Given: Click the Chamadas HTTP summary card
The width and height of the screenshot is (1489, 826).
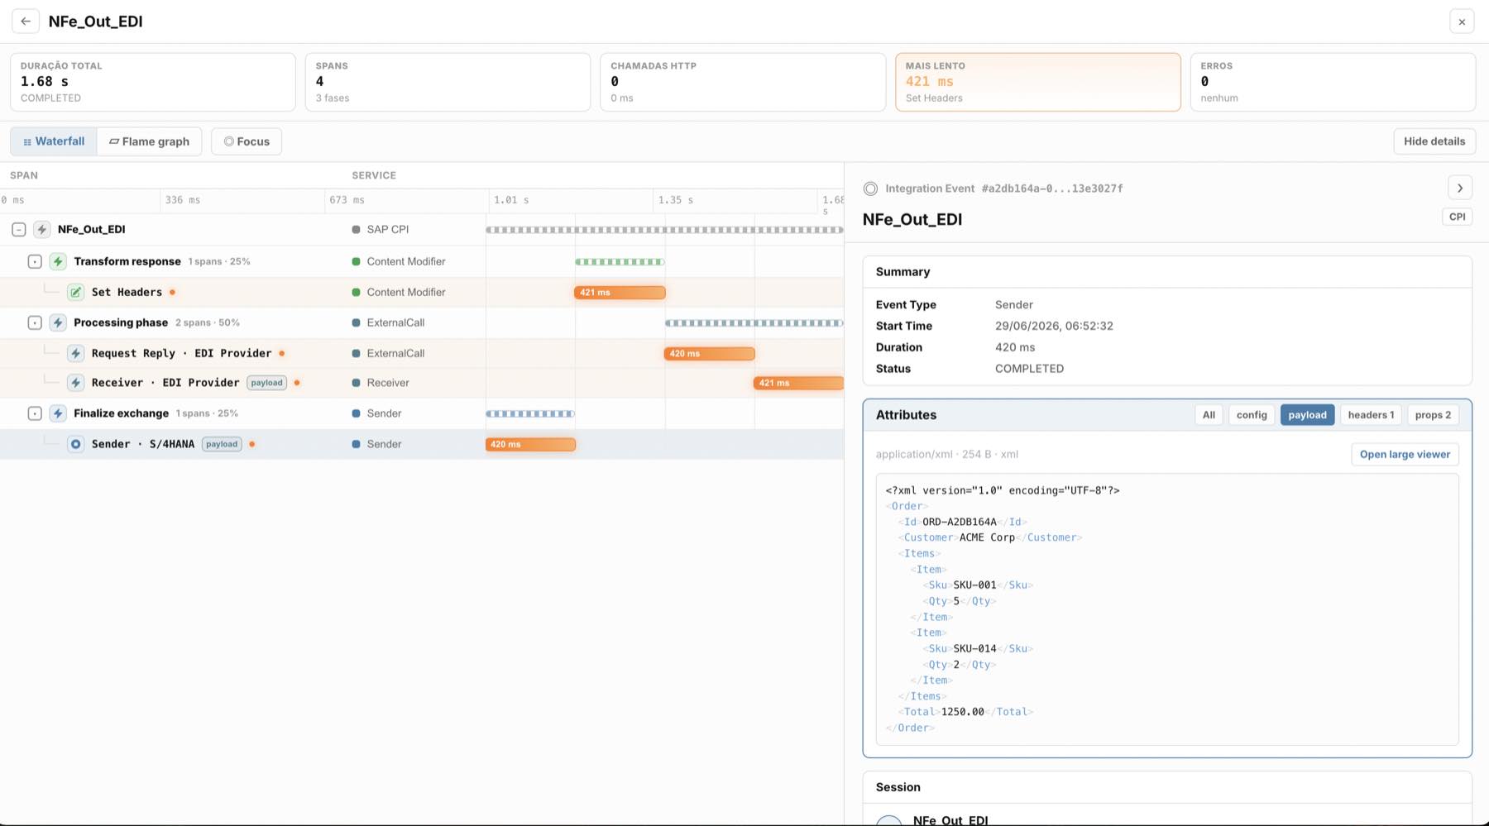Looking at the screenshot, I should coord(743,82).
